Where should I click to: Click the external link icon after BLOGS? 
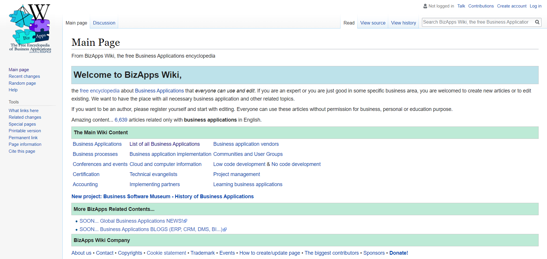[x=225, y=230]
